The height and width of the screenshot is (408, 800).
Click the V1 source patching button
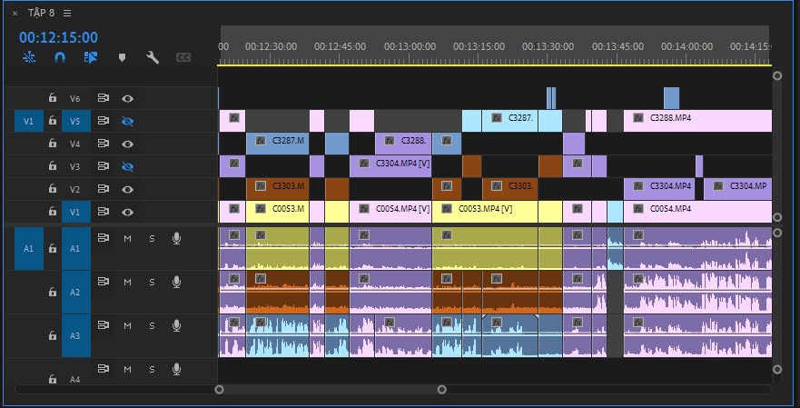click(27, 121)
